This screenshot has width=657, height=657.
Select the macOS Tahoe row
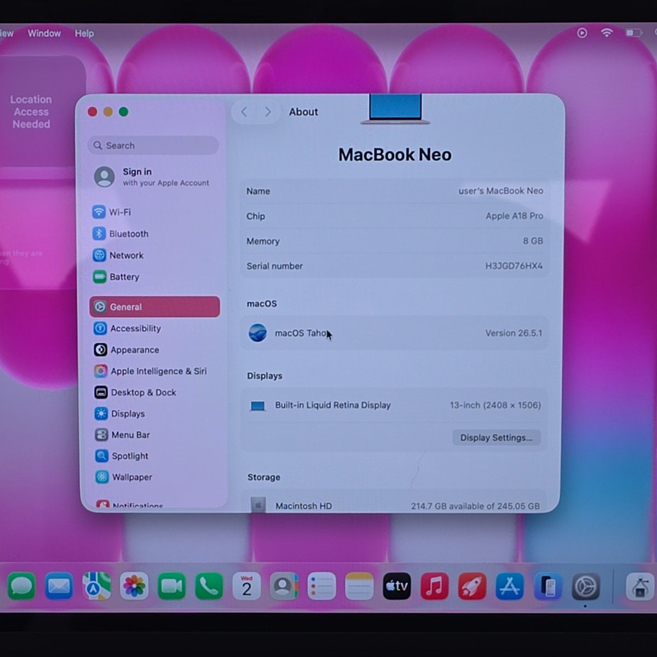point(395,333)
